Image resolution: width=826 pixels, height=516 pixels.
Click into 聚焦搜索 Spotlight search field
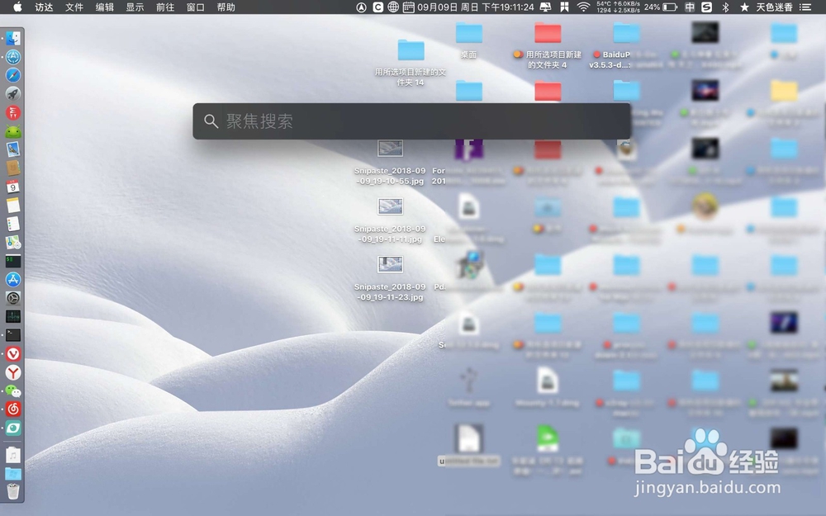pos(411,121)
